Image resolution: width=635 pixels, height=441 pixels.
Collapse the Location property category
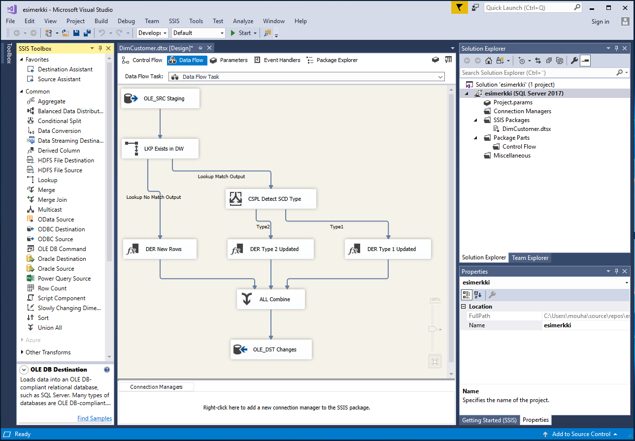click(x=464, y=307)
